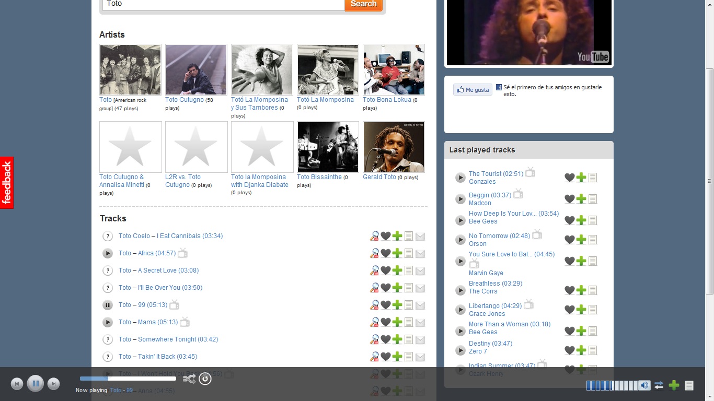Click the blue swap arrows icon in the player bar
Image resolution: width=714 pixels, height=401 pixels.
tap(659, 385)
